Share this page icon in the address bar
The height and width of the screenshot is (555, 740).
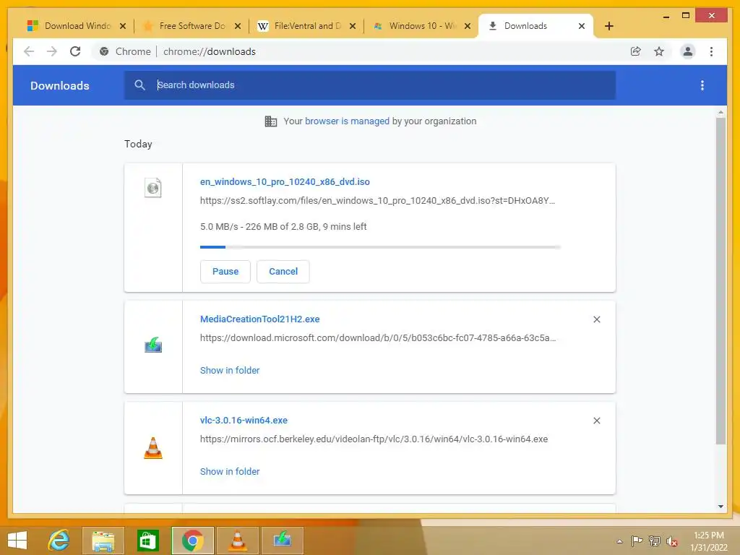point(636,51)
